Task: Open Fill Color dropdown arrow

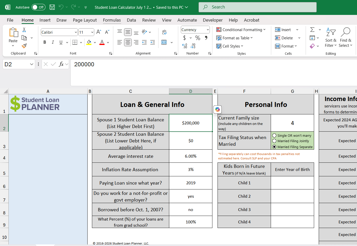Action: click(x=95, y=42)
